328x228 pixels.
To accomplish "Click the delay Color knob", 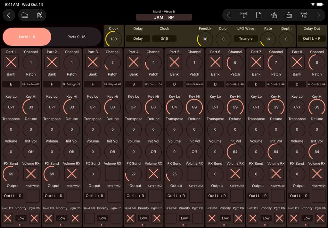I will pos(223,39).
